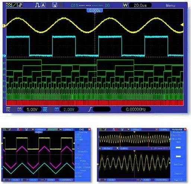
Task: Click the cyan channel 2 ground marker
Action: tap(4, 56)
